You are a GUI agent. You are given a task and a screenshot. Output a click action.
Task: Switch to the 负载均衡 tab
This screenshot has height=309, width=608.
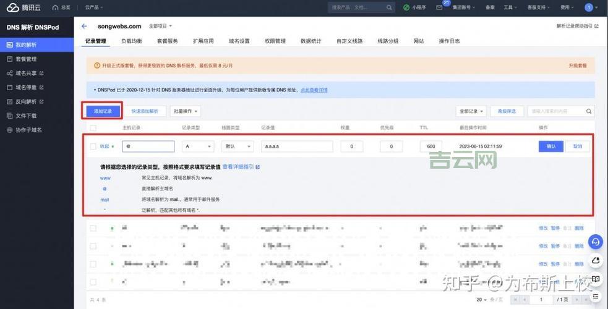tap(132, 41)
